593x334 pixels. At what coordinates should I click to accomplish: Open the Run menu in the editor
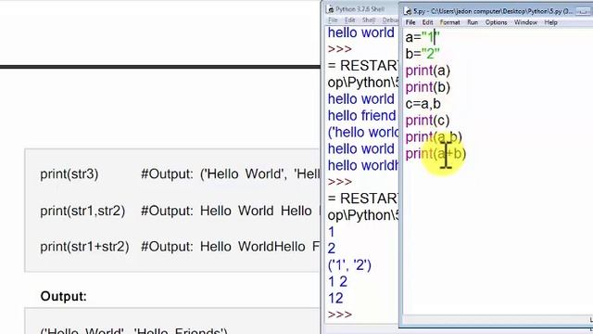(473, 22)
